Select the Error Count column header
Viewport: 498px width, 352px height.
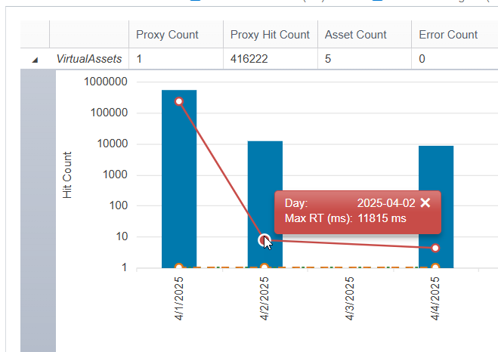pos(448,35)
